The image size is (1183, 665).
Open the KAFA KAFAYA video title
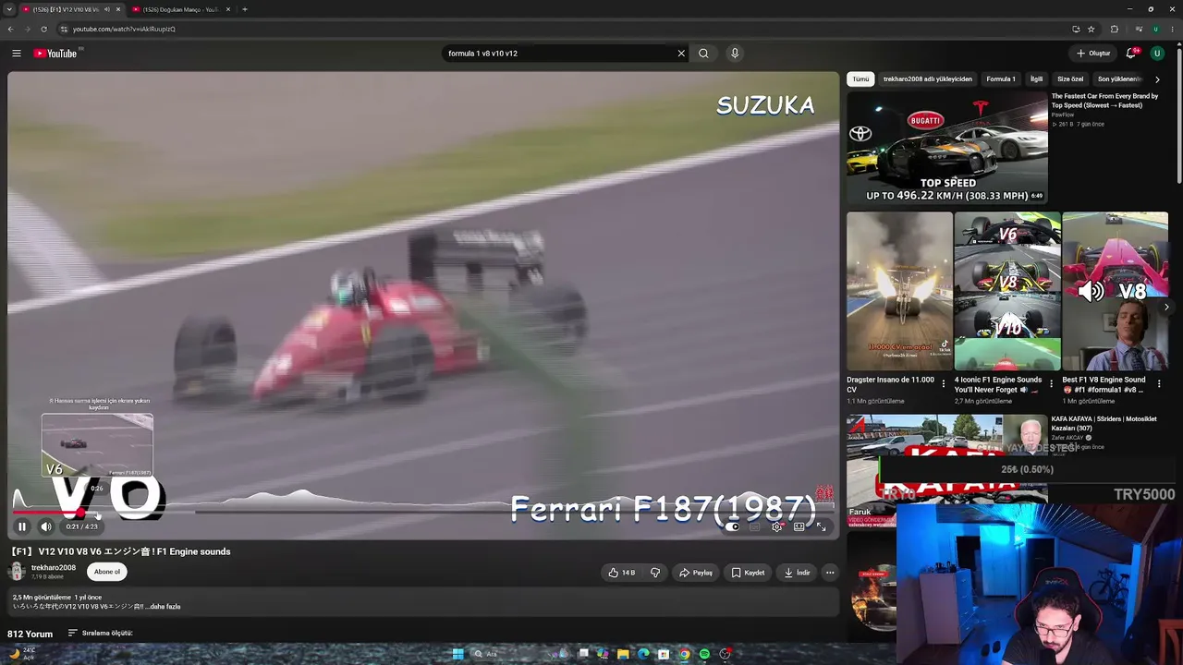point(1104,424)
